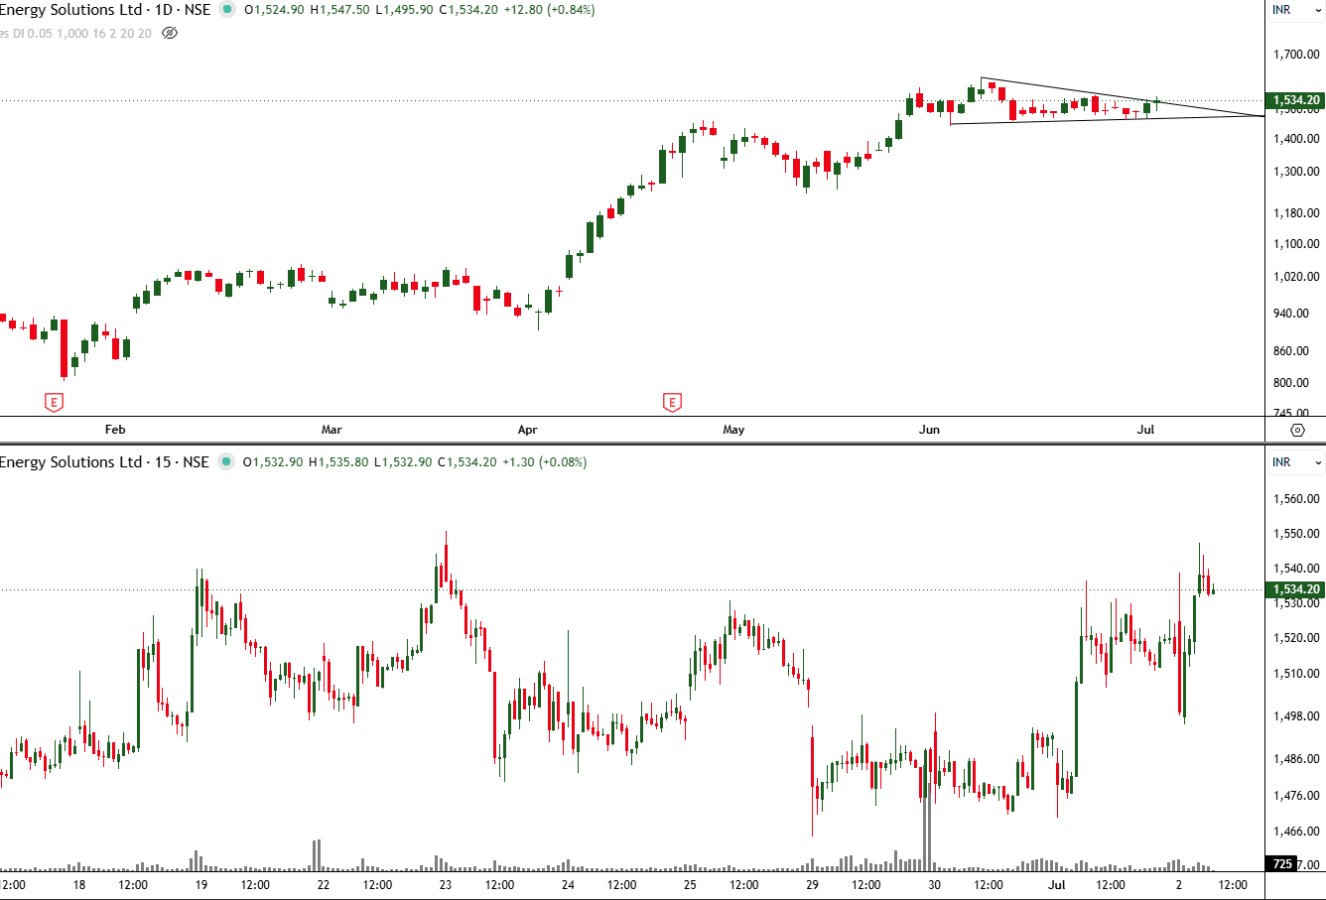
Task: Click the Jul label on daily time axis
Action: coord(1145,430)
